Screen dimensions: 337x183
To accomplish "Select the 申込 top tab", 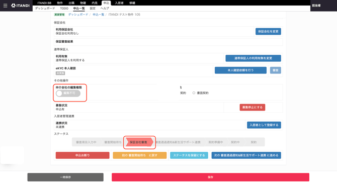I will (106, 3).
